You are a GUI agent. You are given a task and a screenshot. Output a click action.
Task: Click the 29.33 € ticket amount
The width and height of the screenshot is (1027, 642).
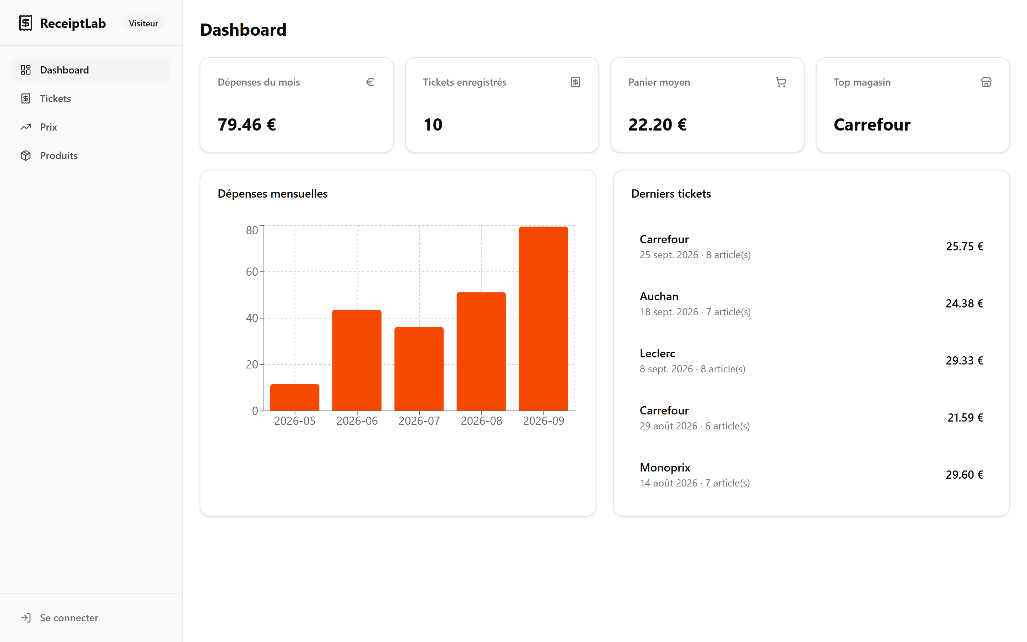pyautogui.click(x=965, y=361)
